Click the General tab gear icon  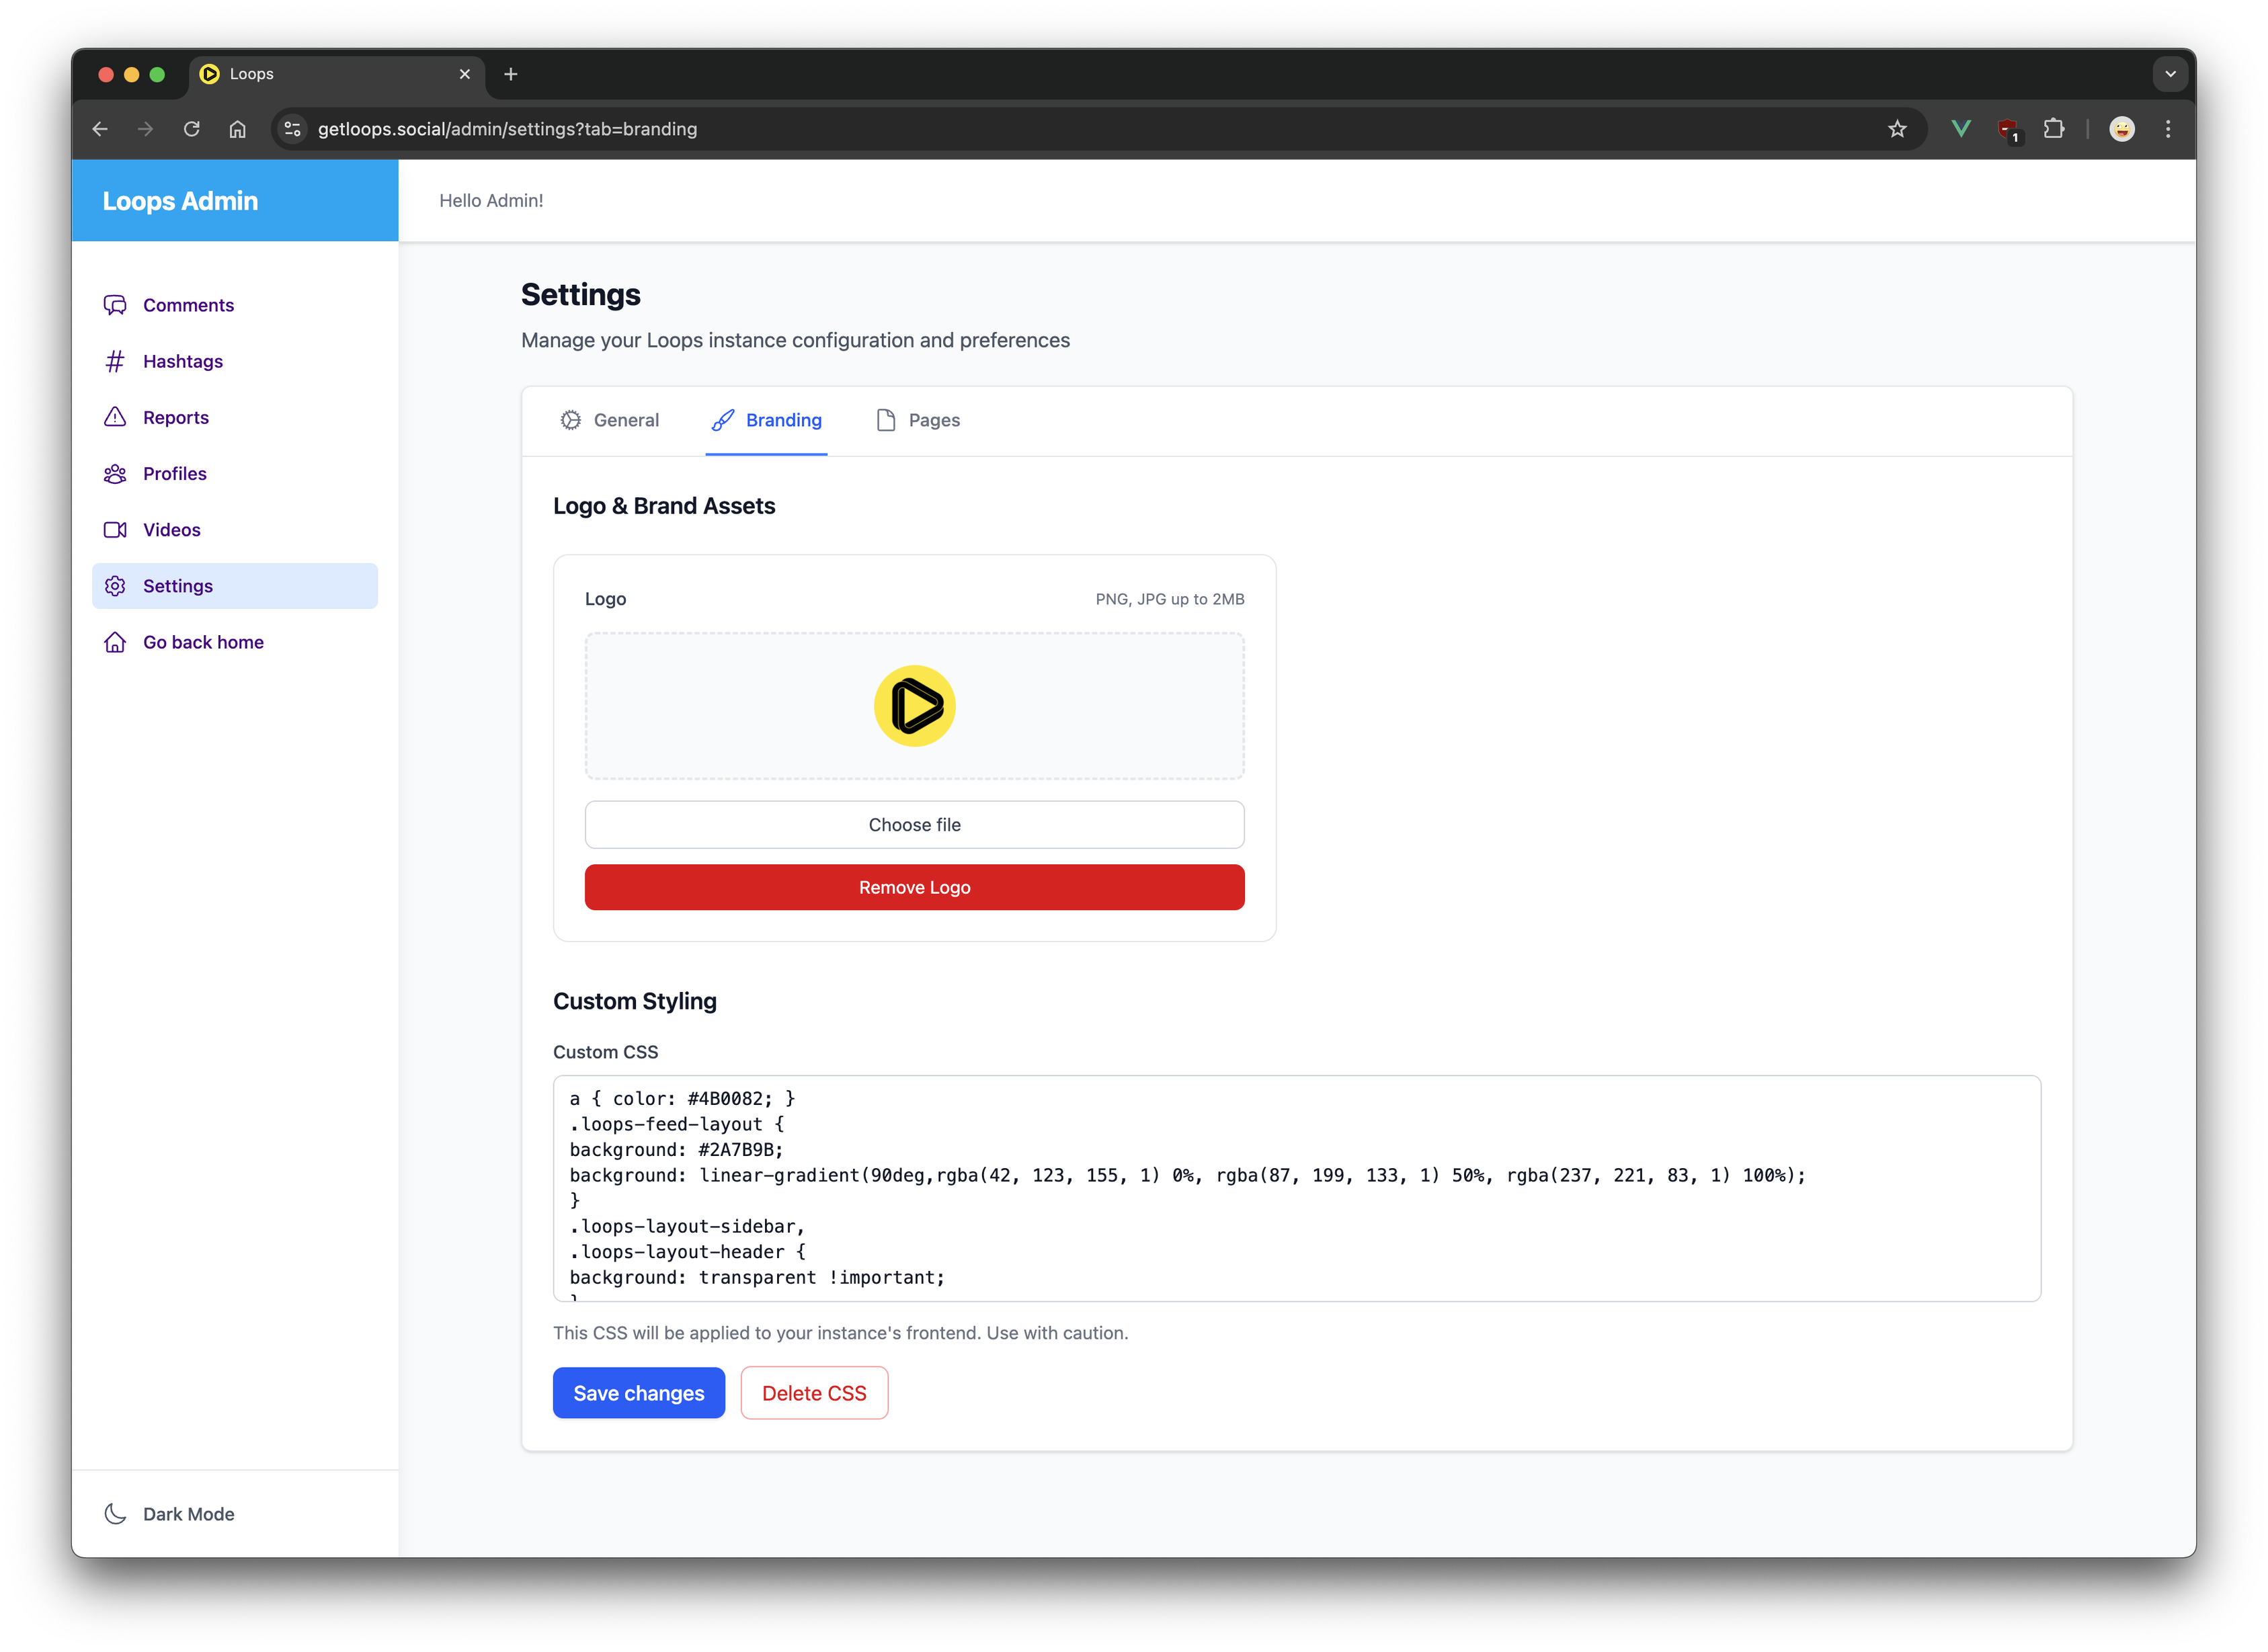coord(571,420)
